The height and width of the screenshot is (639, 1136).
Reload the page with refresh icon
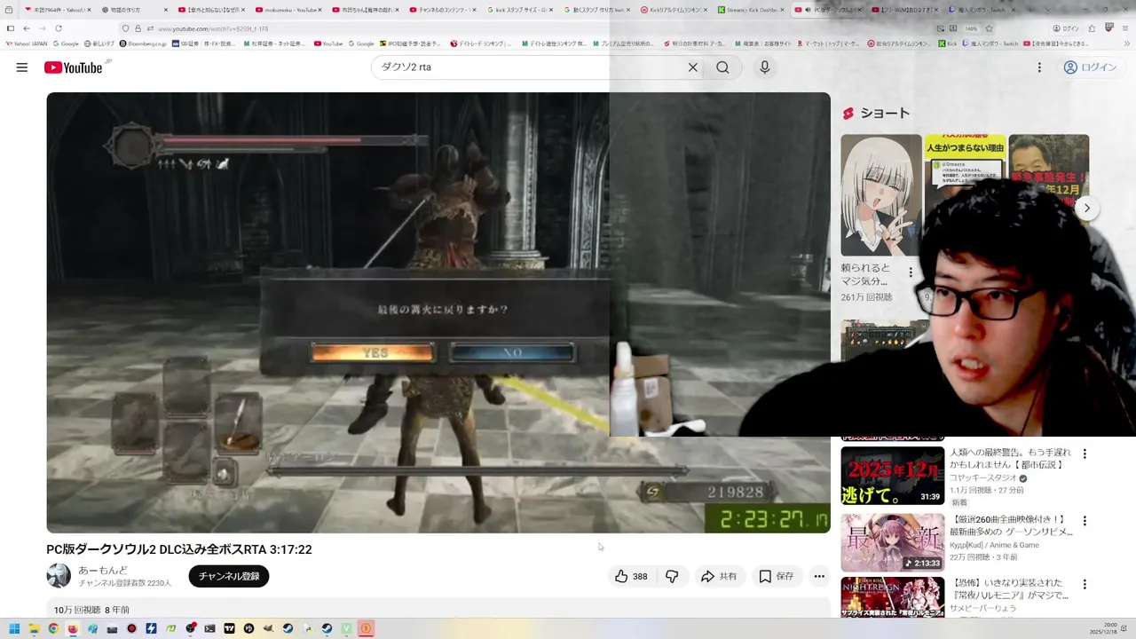(x=59, y=28)
